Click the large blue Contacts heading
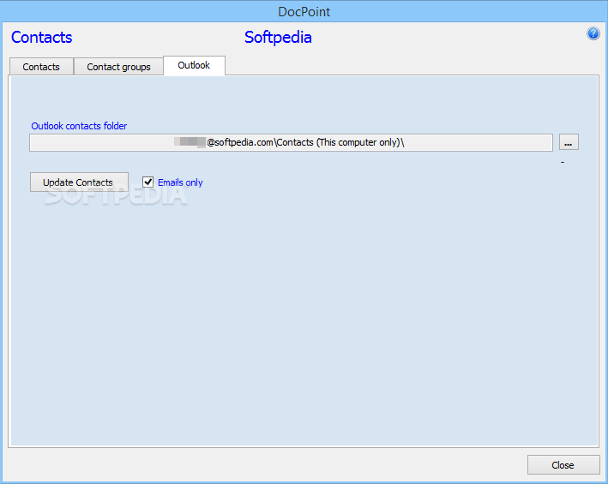 (41, 37)
